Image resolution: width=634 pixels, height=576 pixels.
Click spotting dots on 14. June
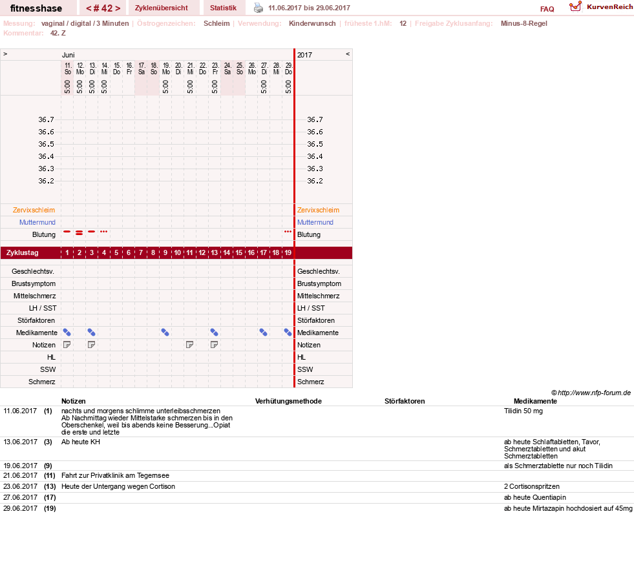pos(104,231)
